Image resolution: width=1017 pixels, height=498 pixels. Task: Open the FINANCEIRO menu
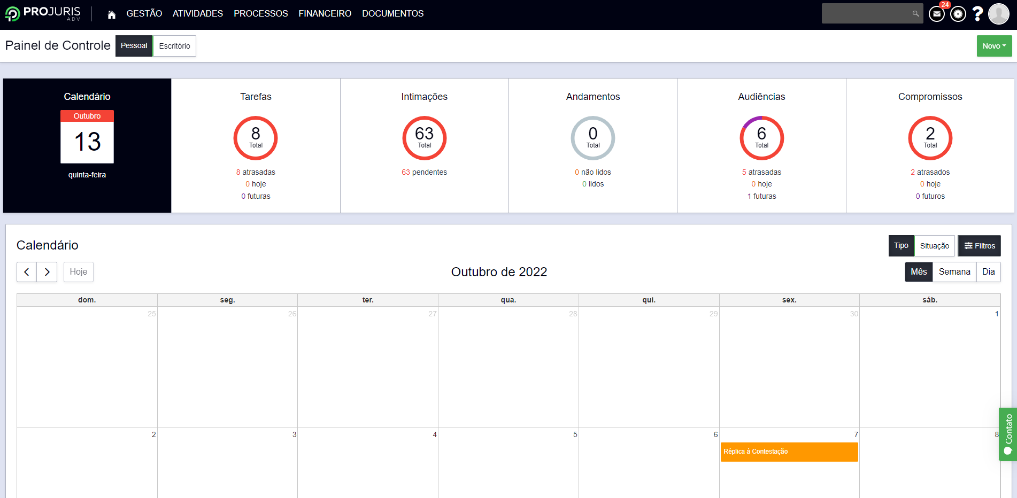(x=325, y=14)
